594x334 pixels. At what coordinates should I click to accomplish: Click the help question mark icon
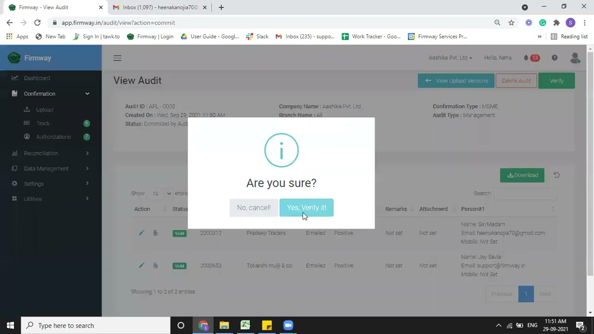click(x=555, y=58)
